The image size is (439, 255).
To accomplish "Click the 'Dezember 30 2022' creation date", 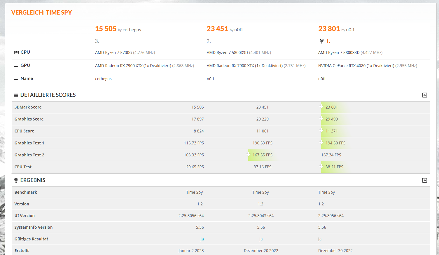I will [x=335, y=251].
